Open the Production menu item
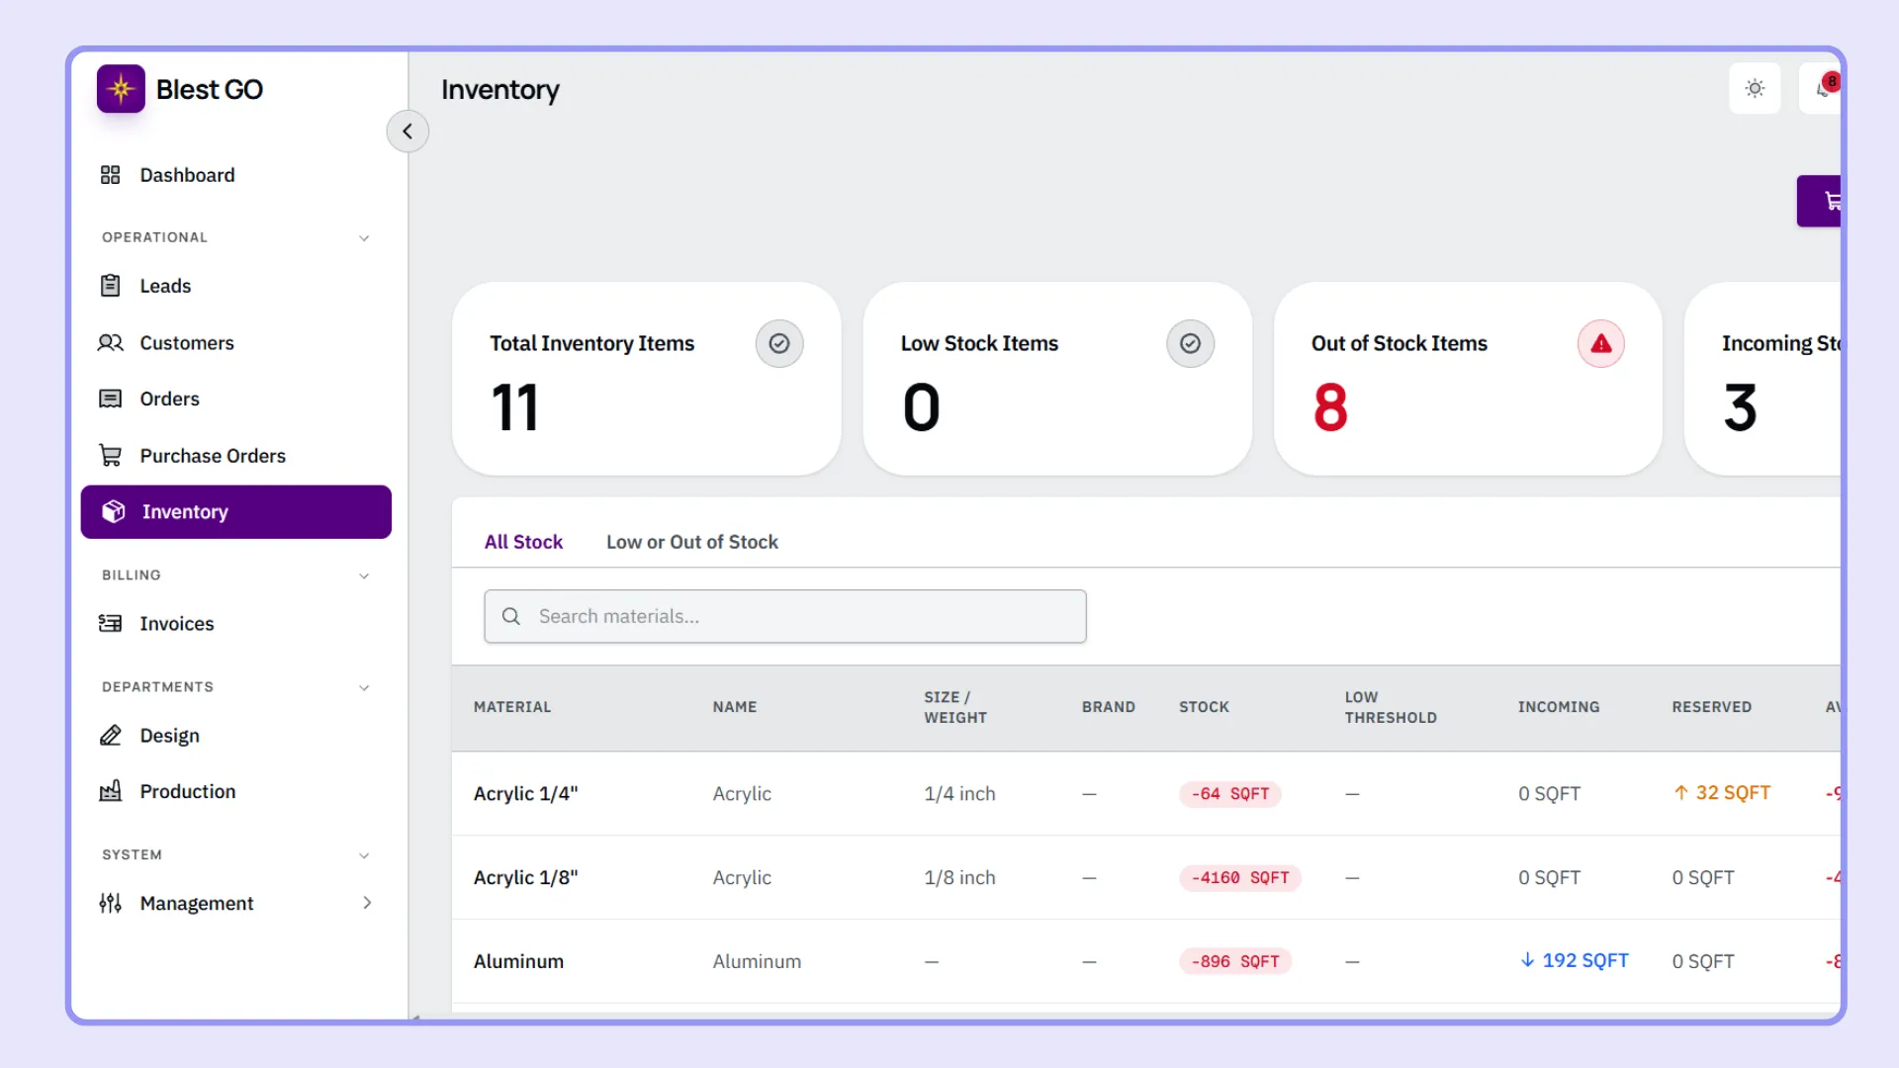 [x=235, y=791]
